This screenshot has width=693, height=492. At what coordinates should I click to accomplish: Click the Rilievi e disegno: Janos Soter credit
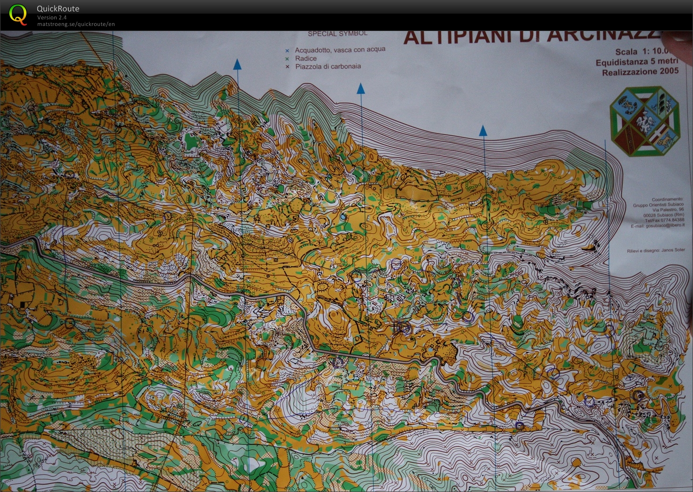point(656,250)
